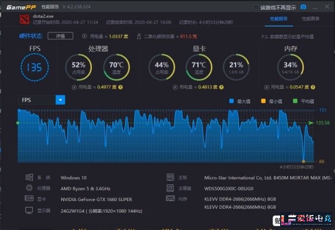
Task: Click the 详情 hardware details button
Action: pyautogui.click(x=61, y=36)
